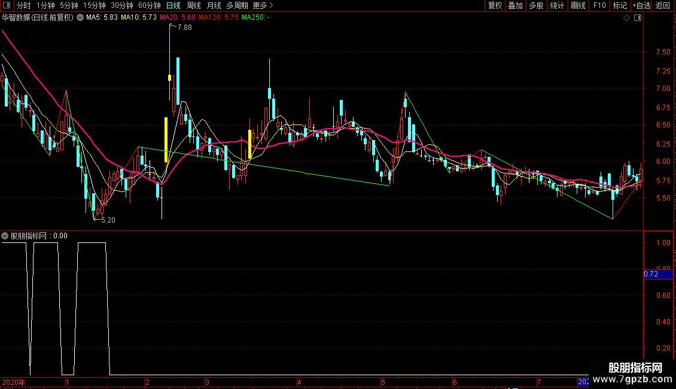Click the diamond icon at chart top-right
This screenshot has height=389, width=676.
coord(627,18)
